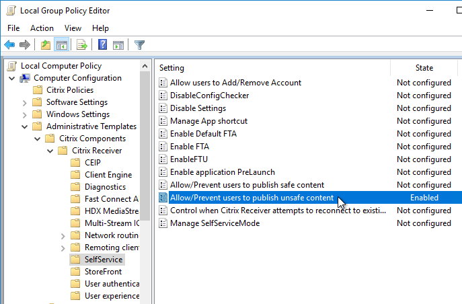Select 'Enable application PreLaunch' policy
This screenshot has height=304, width=462.
(x=223, y=172)
